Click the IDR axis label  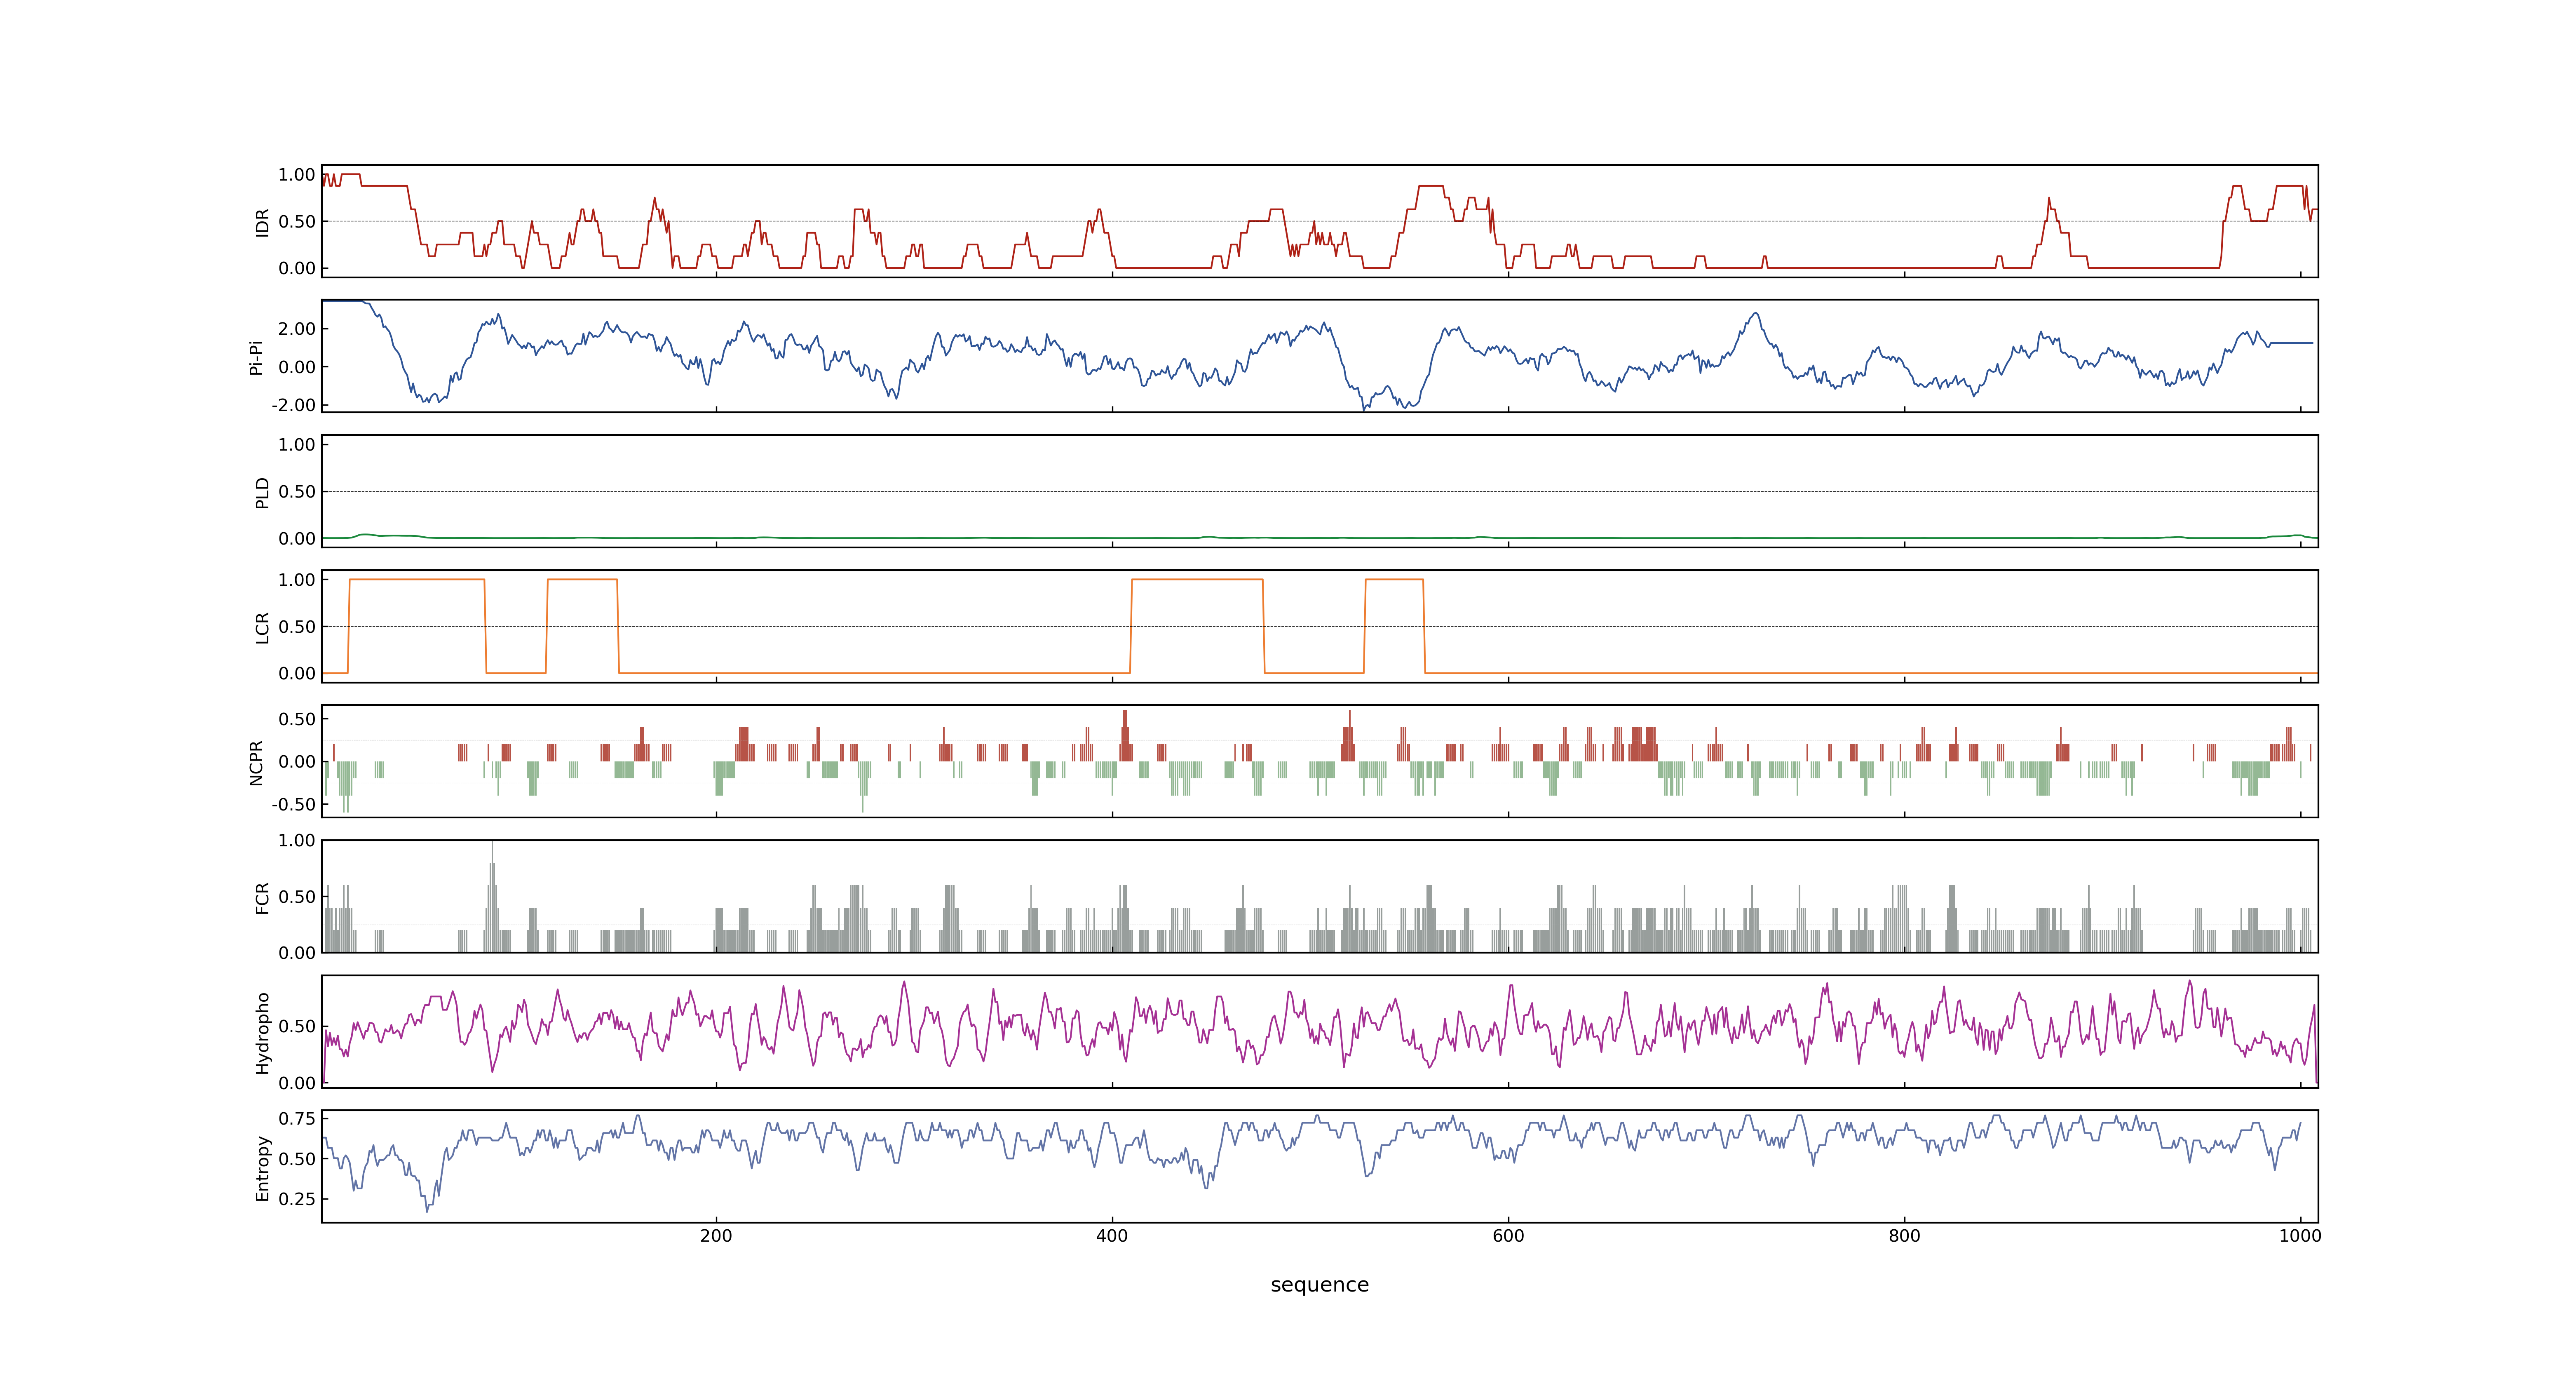point(262,222)
